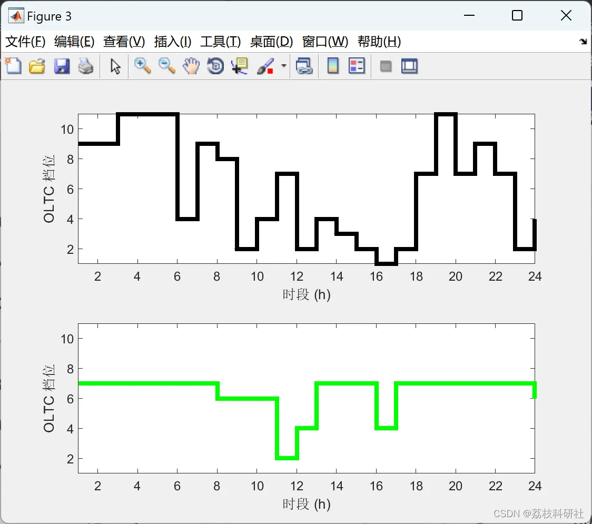
Task: Click the Hide Plot Tools icon
Action: point(386,66)
